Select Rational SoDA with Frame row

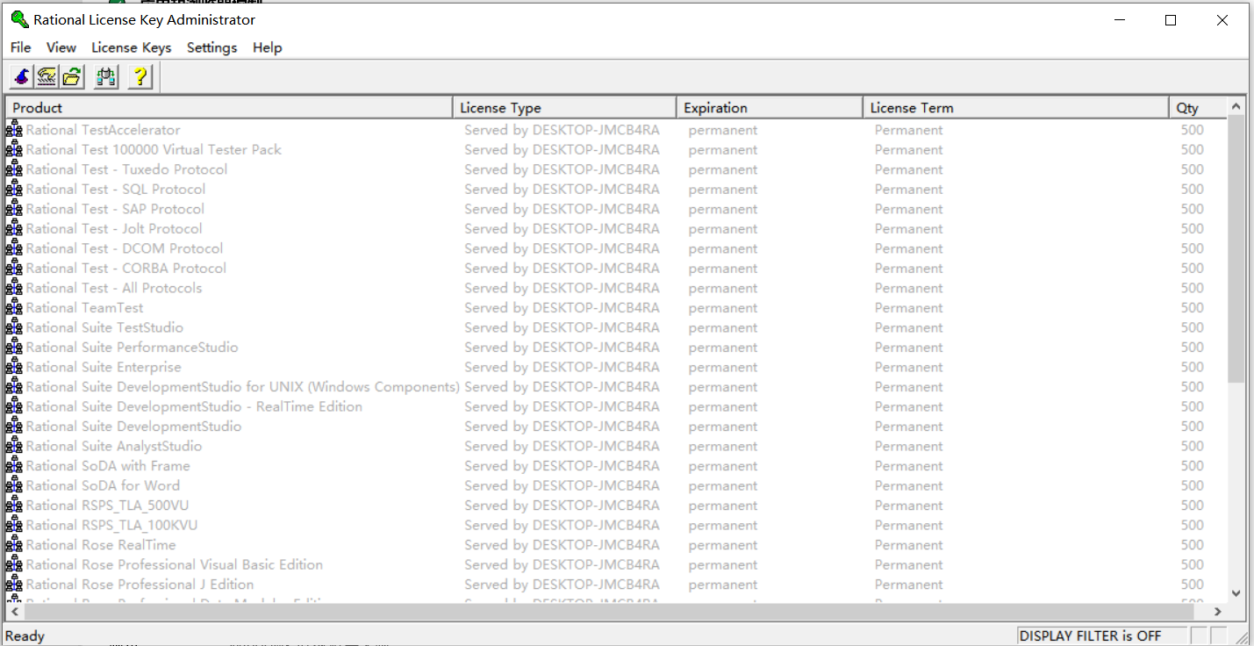(616, 466)
